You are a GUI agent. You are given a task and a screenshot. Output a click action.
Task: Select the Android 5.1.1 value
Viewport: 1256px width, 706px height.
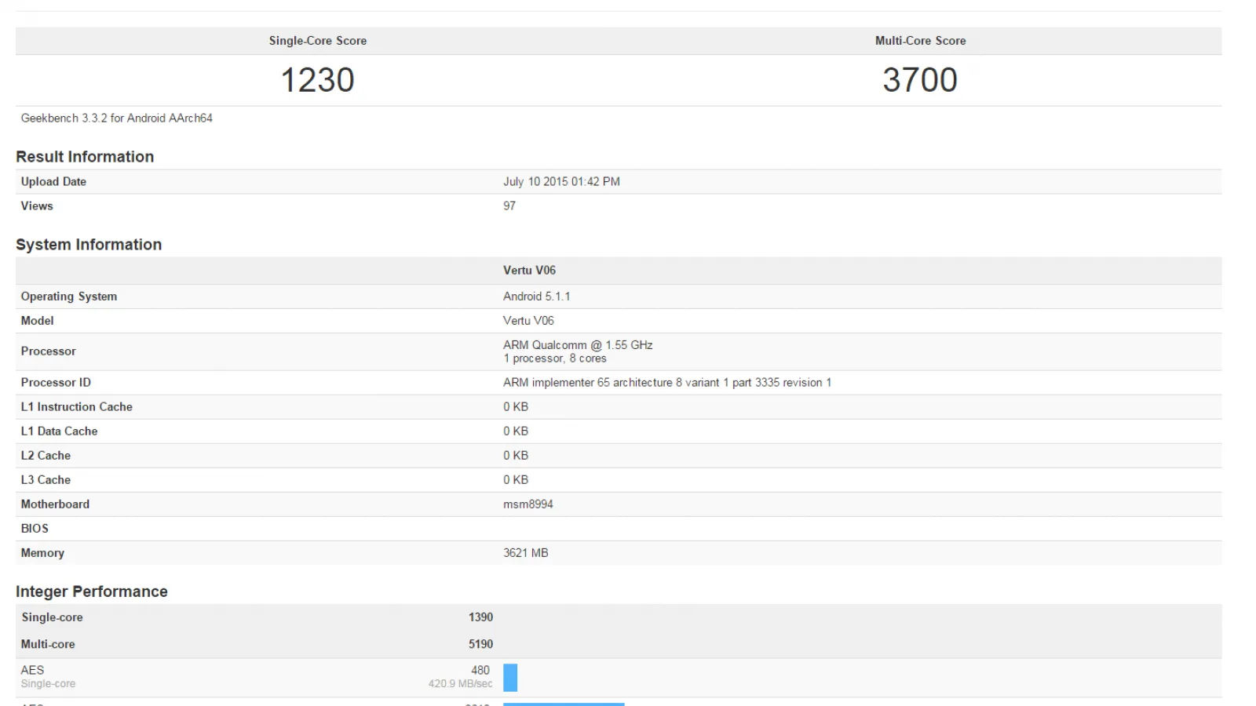coord(537,297)
